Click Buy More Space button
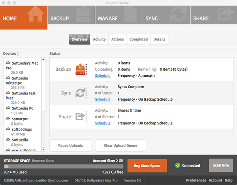 pos(147,166)
